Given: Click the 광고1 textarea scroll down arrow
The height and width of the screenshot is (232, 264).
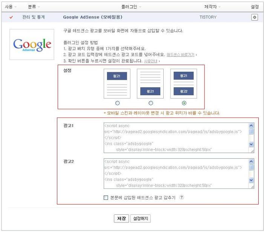Looking at the screenshot, I should [x=251, y=144].
